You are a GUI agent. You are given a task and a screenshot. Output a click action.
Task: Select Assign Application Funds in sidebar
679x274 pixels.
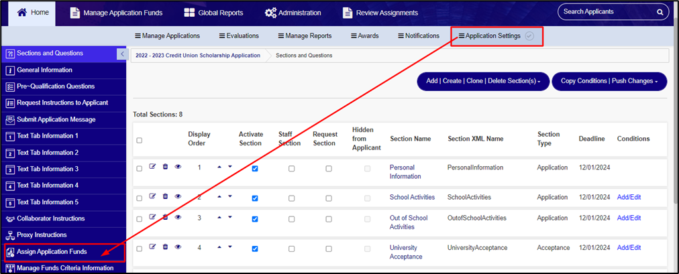[63, 252]
